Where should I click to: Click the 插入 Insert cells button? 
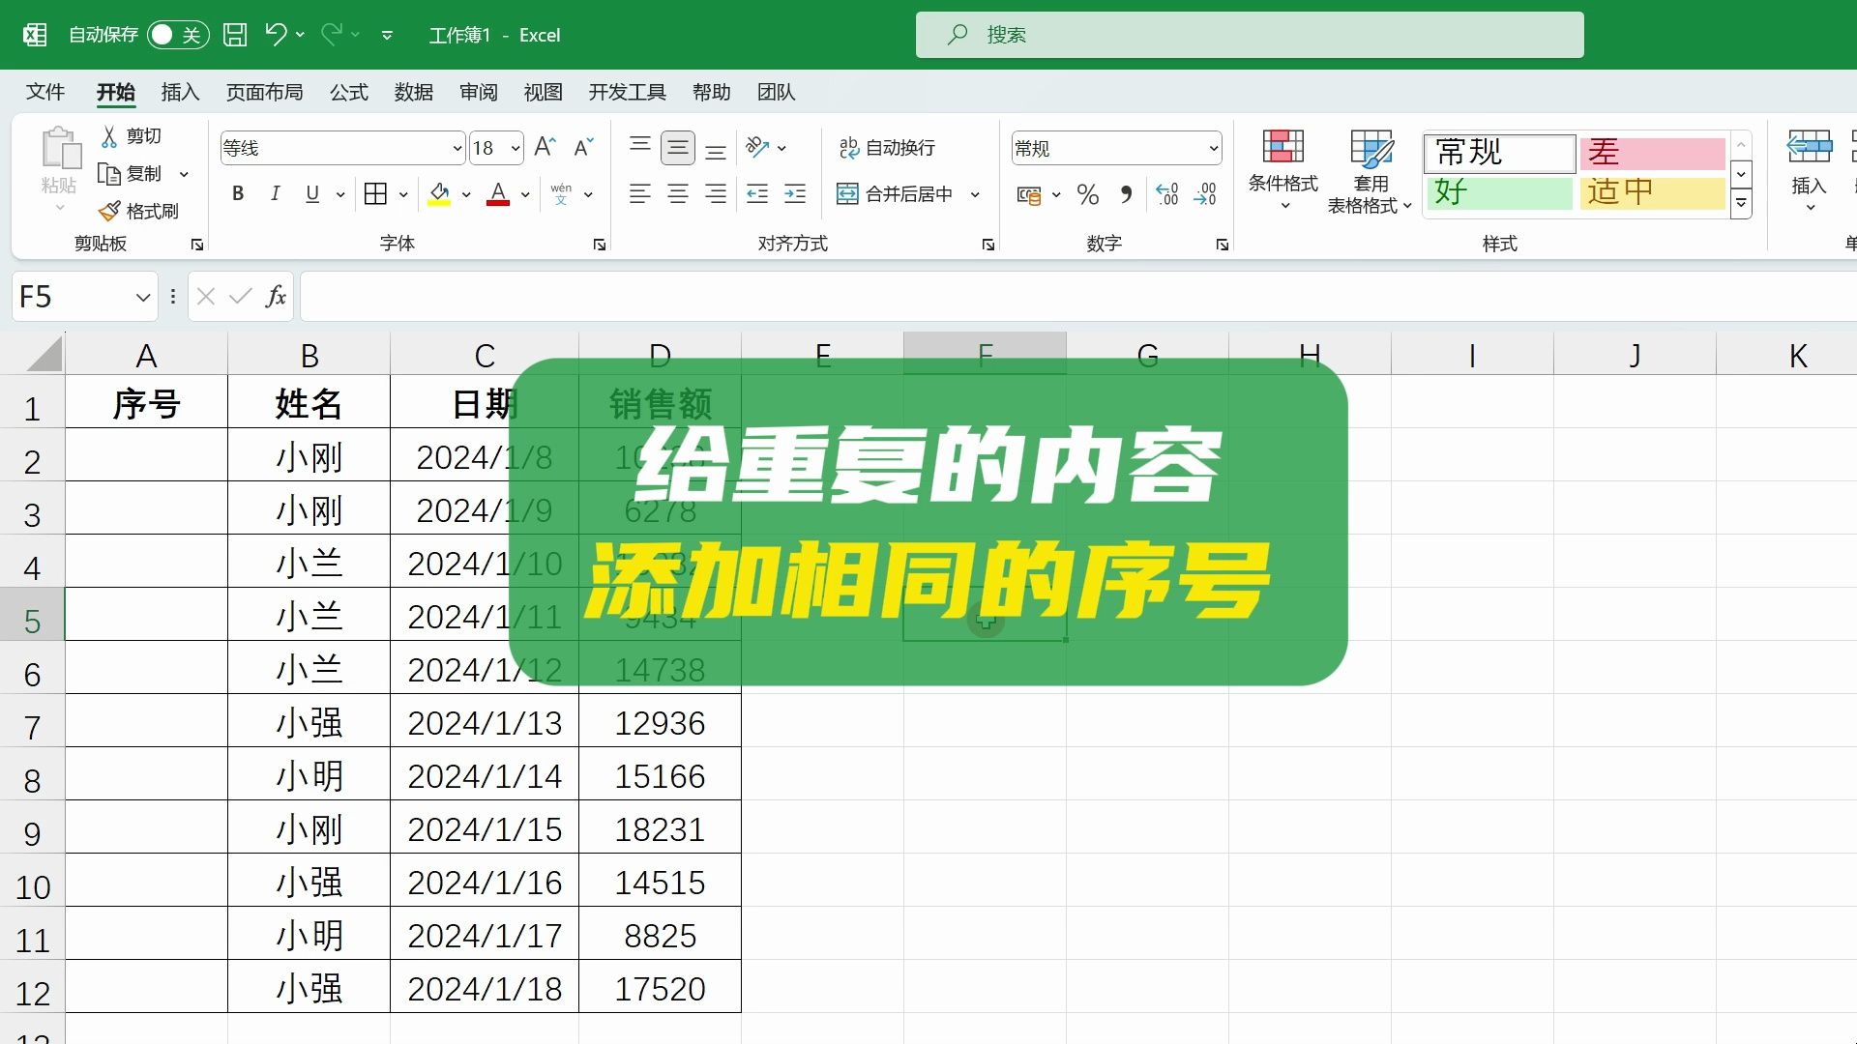[1809, 171]
